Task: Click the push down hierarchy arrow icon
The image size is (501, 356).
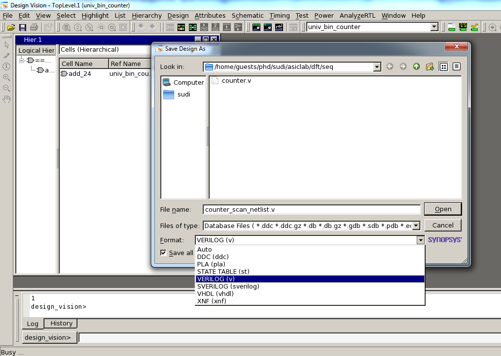Action: [141, 28]
